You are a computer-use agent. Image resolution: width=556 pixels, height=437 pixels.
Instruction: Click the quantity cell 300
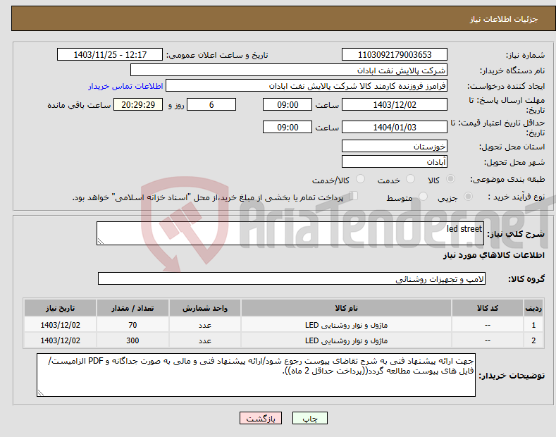(x=132, y=340)
